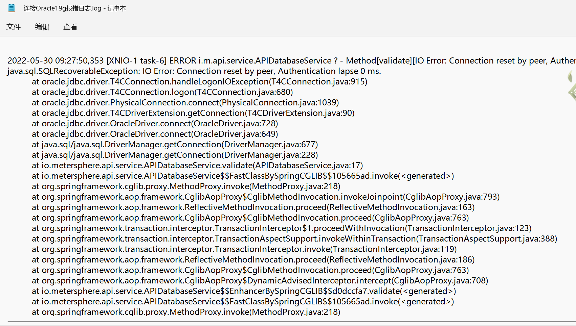
Task: Click the T4CDriverExtension.getConnection line
Action: [x=193, y=113]
